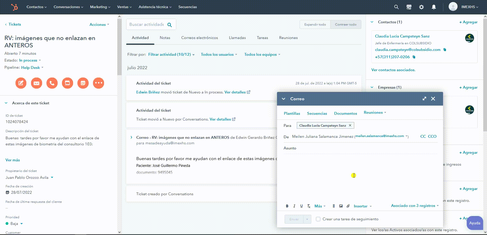
Task: Open the Plantillas tab in Correo window
Action: pyautogui.click(x=292, y=113)
